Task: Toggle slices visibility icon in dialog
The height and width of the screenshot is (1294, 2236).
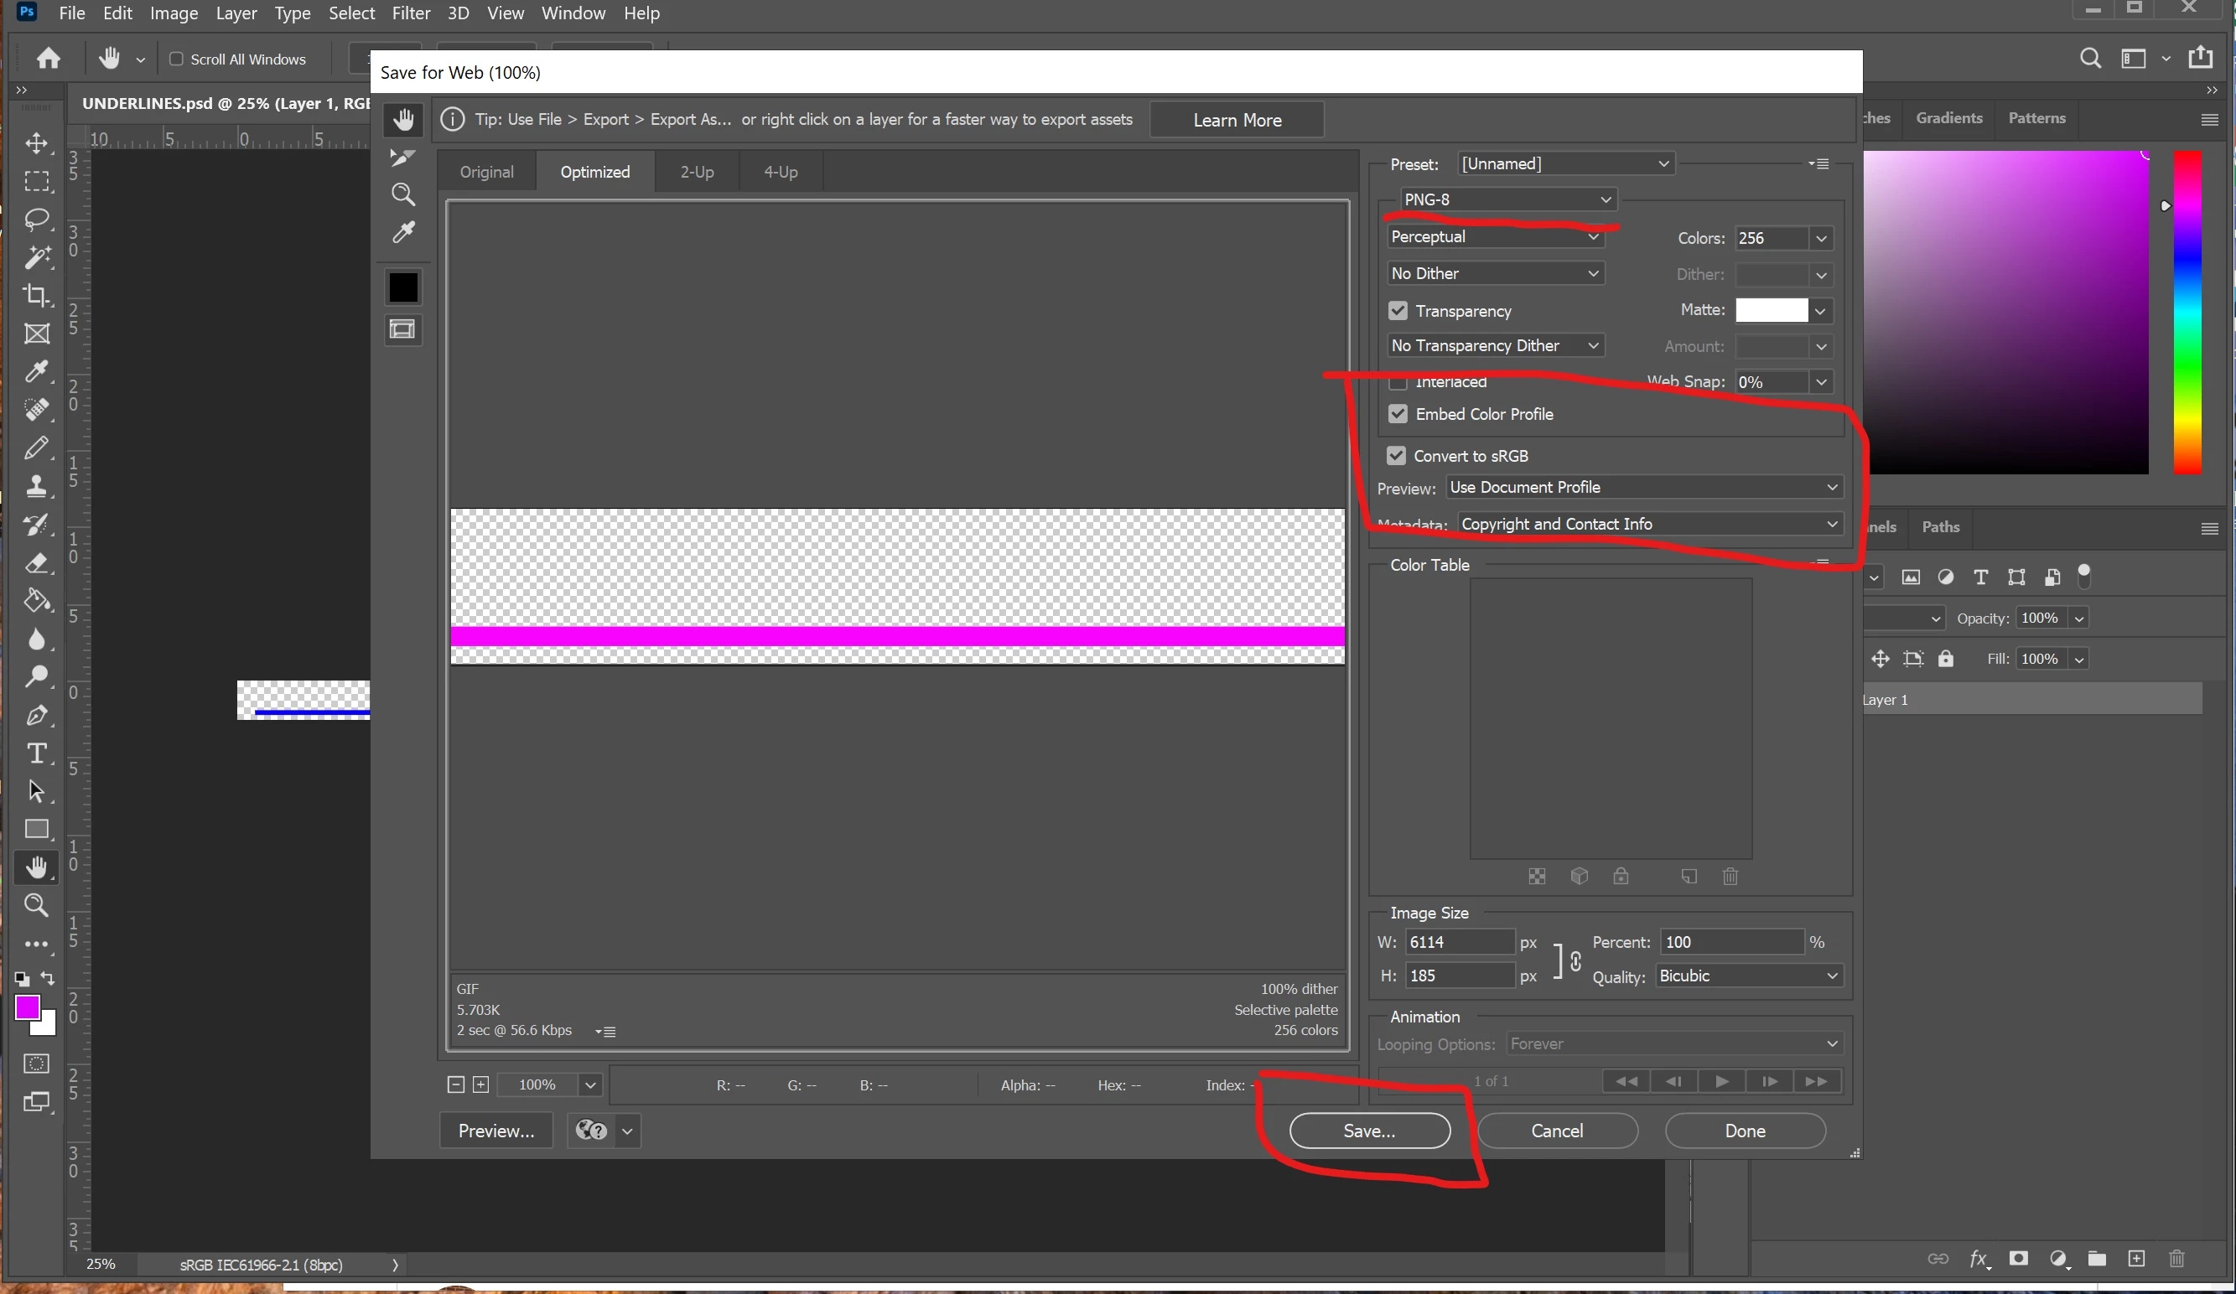Action: (x=402, y=330)
